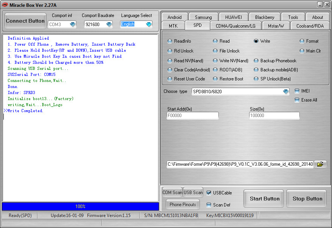Switch to the Mstar/W tab
Image resolution: width=332 pixels, height=228 pixels.
[x=276, y=26]
